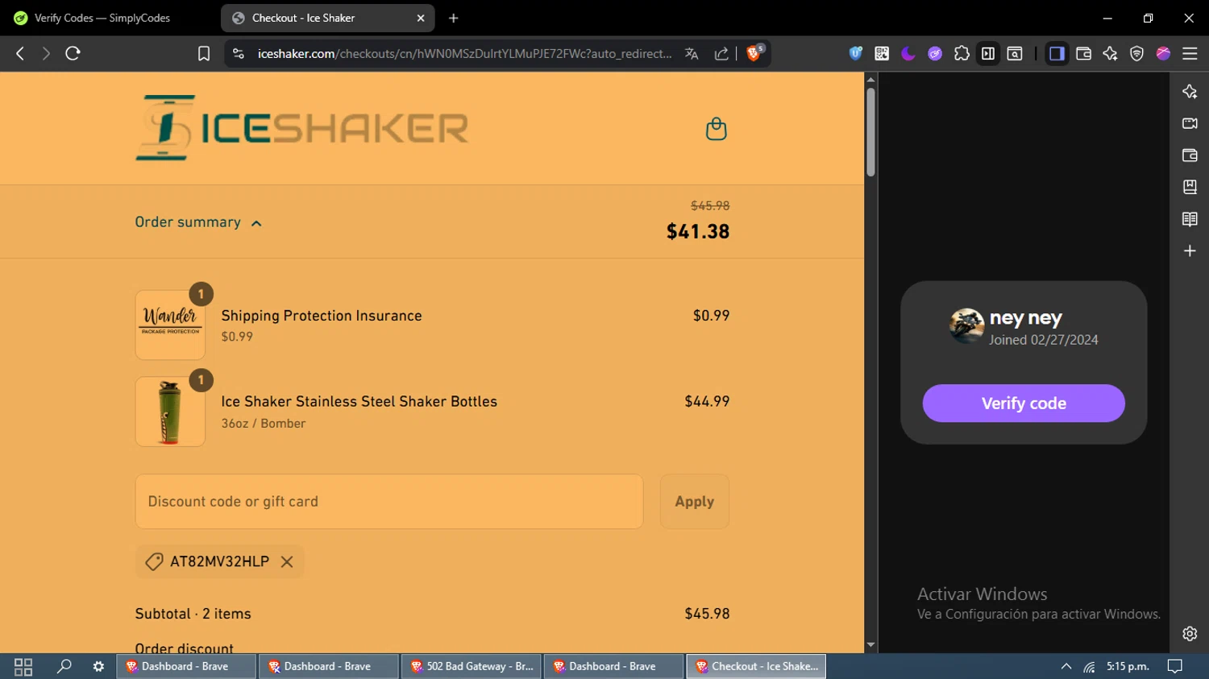
Task: Toggle the side panel toolbar button
Action: (x=988, y=53)
